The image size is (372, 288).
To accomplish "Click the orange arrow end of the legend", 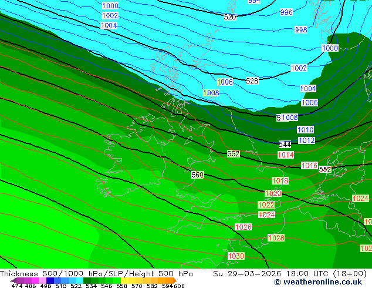I will pyautogui.click(x=175, y=280).
